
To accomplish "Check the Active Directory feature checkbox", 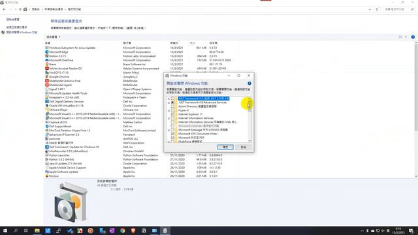I will click(172, 106).
